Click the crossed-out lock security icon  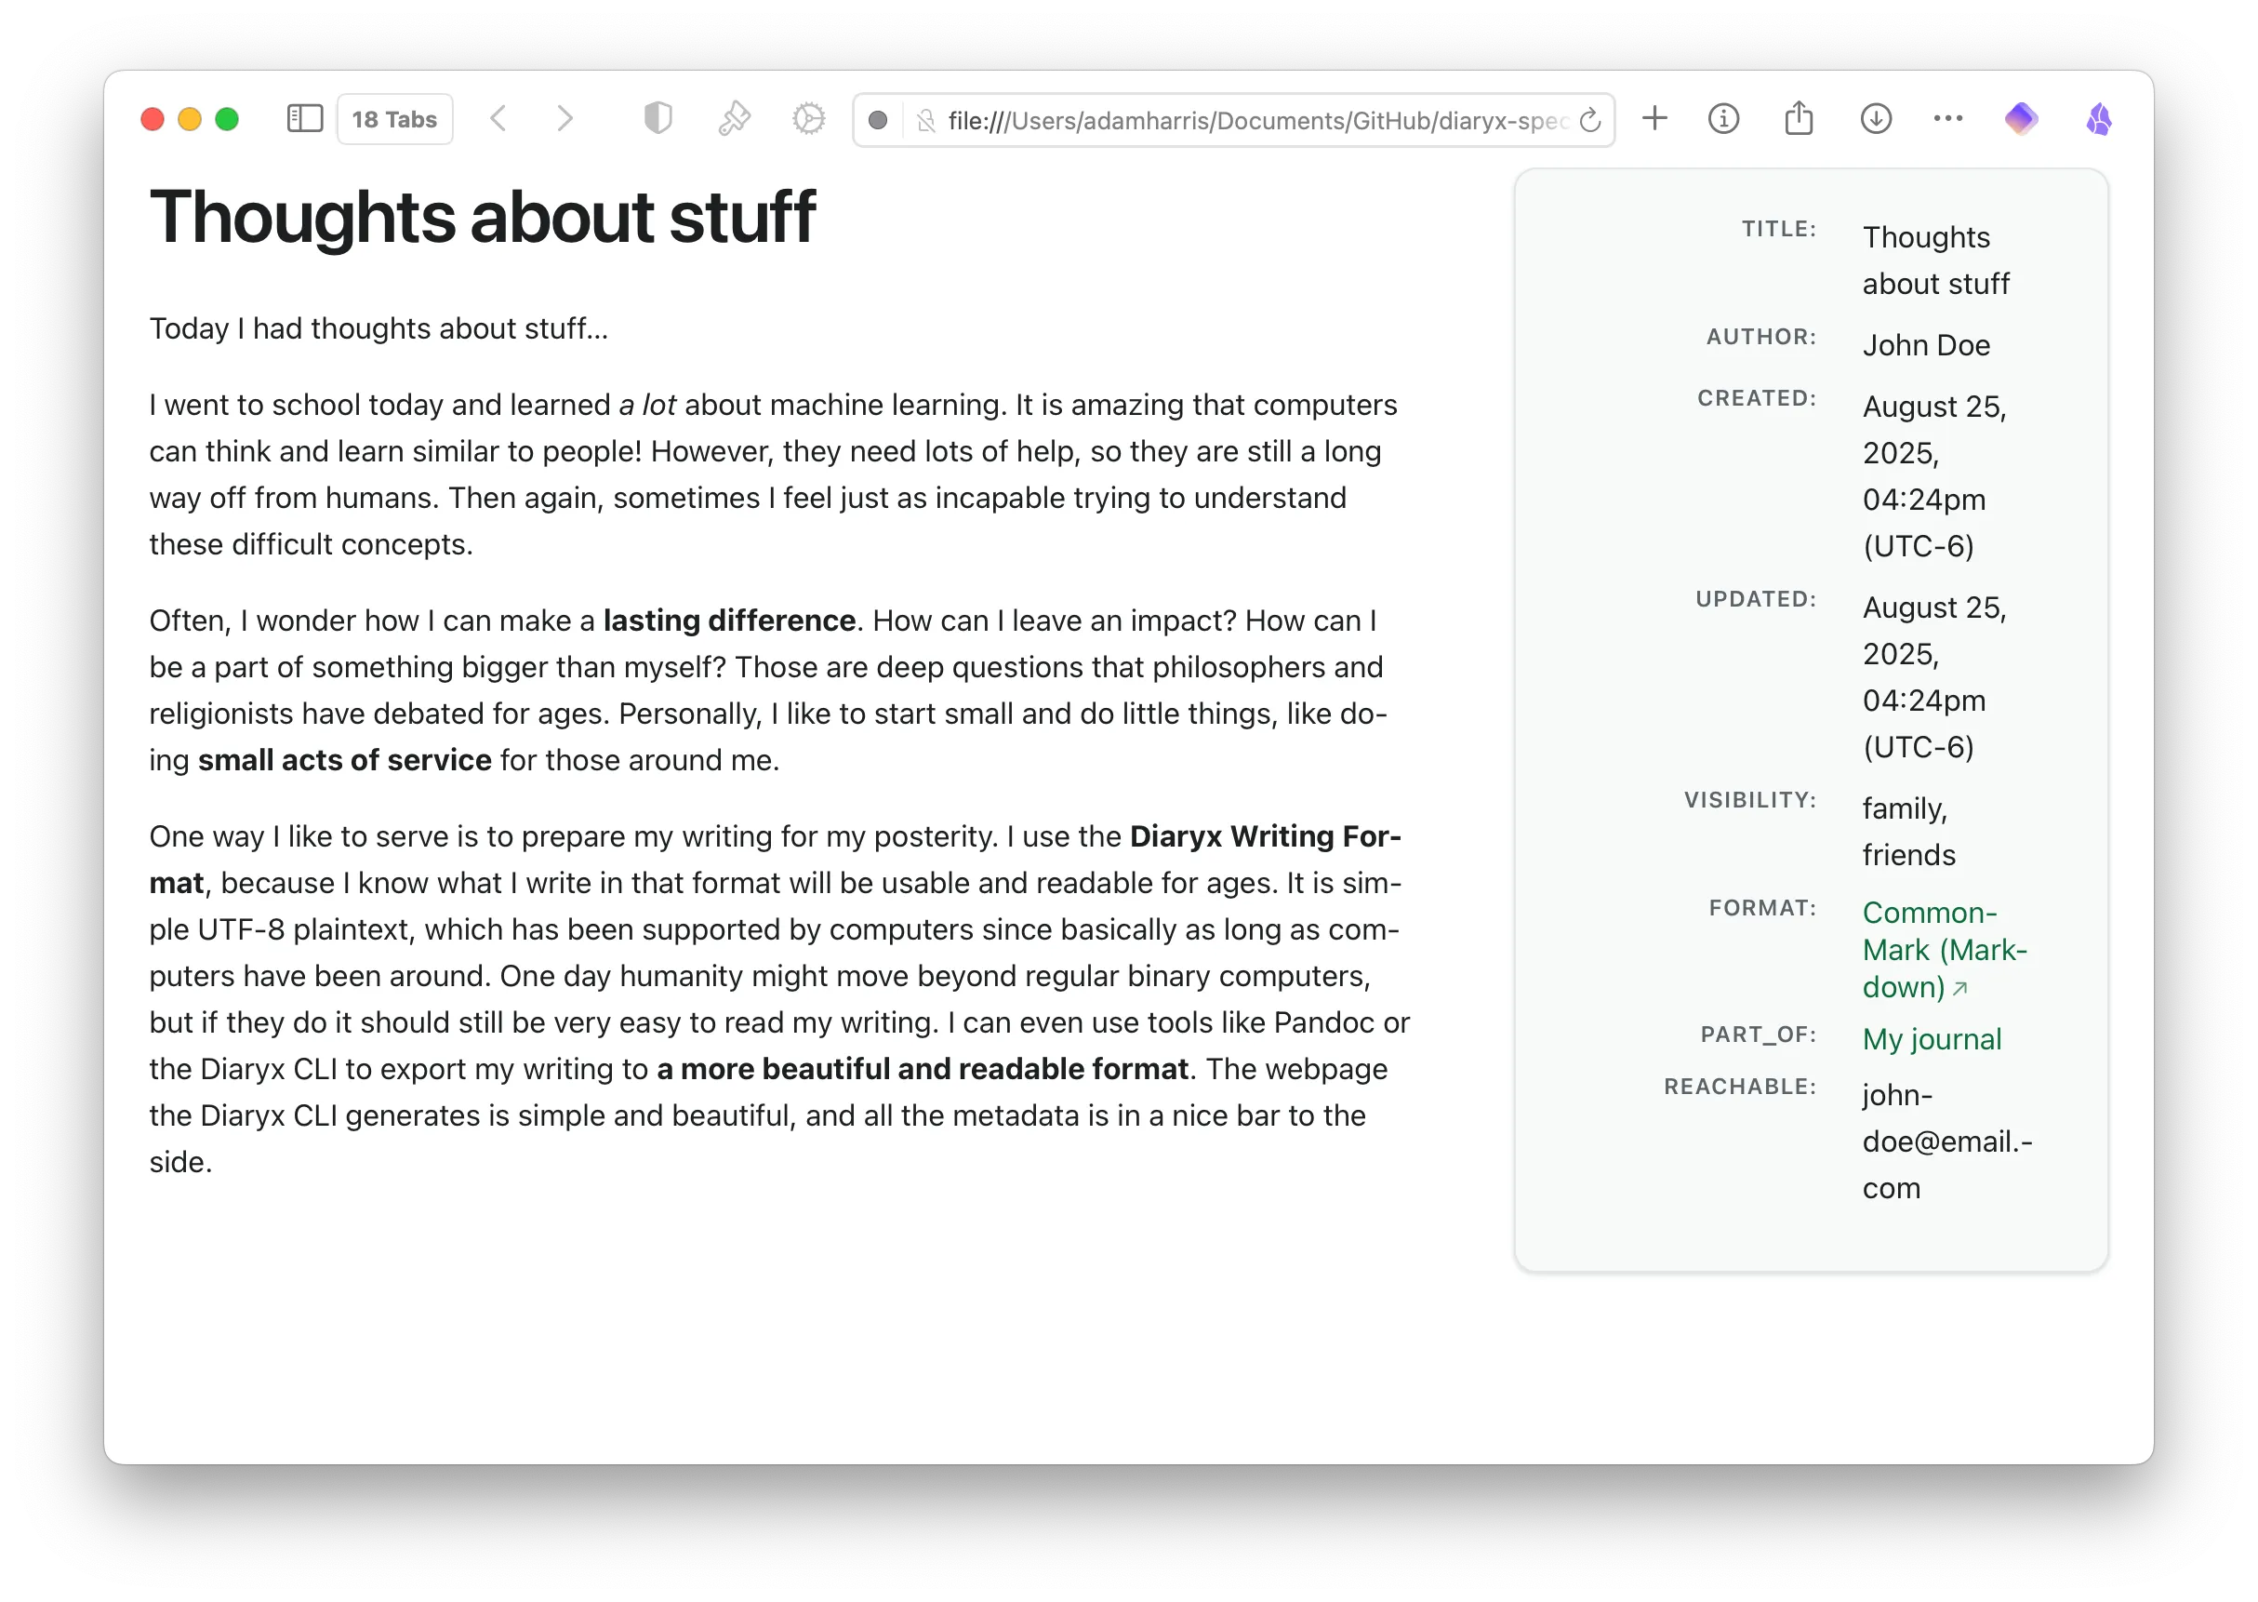click(x=926, y=120)
